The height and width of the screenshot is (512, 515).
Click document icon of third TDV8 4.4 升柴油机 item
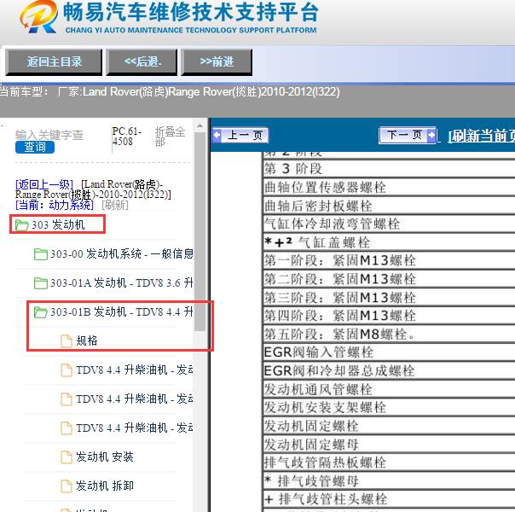67,428
